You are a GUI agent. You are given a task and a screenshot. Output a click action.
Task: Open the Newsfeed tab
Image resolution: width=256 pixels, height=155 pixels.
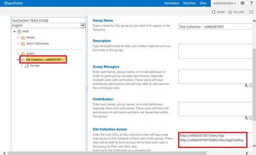pyautogui.click(x=171, y=3)
